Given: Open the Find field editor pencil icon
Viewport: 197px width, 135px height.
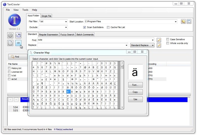Looking at the screenshot, I should pos(159,40).
